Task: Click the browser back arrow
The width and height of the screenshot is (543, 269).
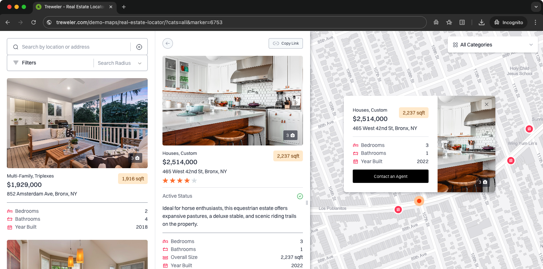Action: click(8, 22)
